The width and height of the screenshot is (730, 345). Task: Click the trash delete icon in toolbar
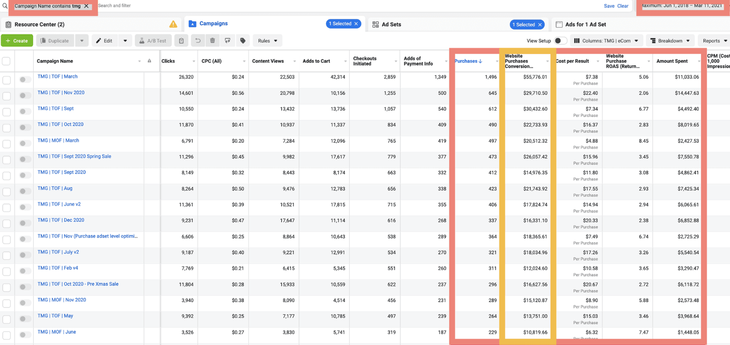pos(212,41)
